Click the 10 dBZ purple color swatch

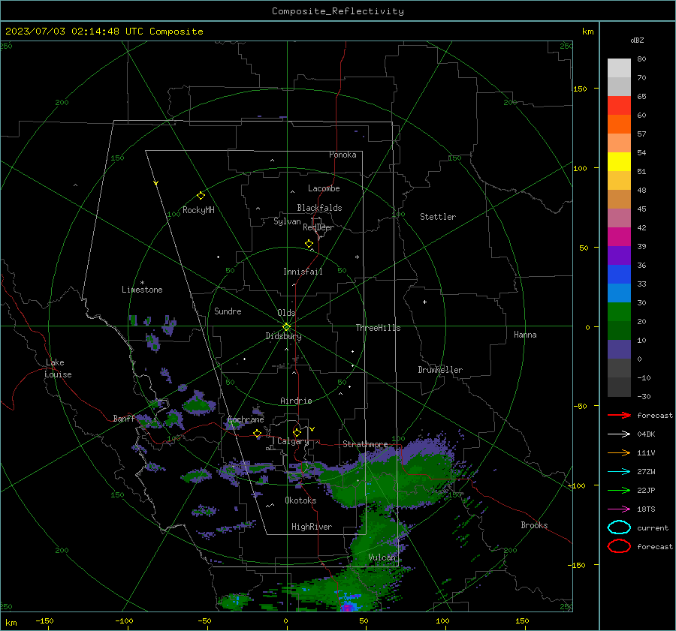(619, 350)
